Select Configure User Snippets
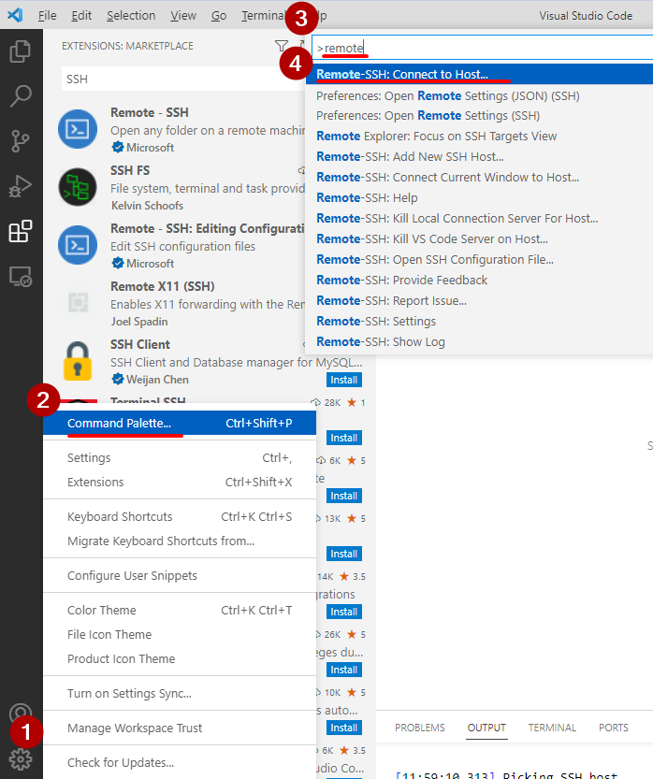Screen dimensions: 653x779 click(x=180, y=575)
